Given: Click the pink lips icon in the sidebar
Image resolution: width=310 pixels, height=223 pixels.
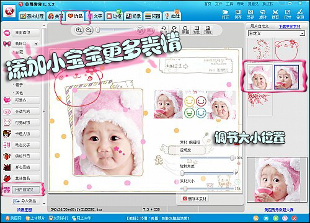Looking at the screenshot, I should click(x=7, y=33).
